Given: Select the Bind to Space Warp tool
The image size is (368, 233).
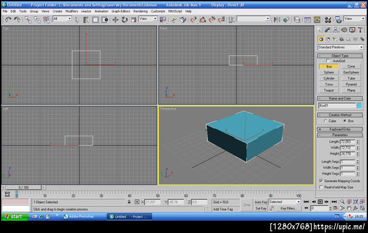Looking at the screenshot, I should pyautogui.click(x=47, y=20).
